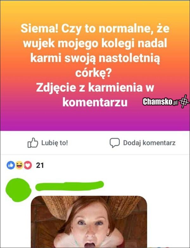Click the word komentarzu in the post
The height and width of the screenshot is (248, 190).
[x=95, y=102]
